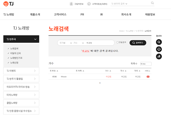The width and height of the screenshot is (171, 115).
Task: Sort by 가수 column arrow
Action: coord(110,71)
